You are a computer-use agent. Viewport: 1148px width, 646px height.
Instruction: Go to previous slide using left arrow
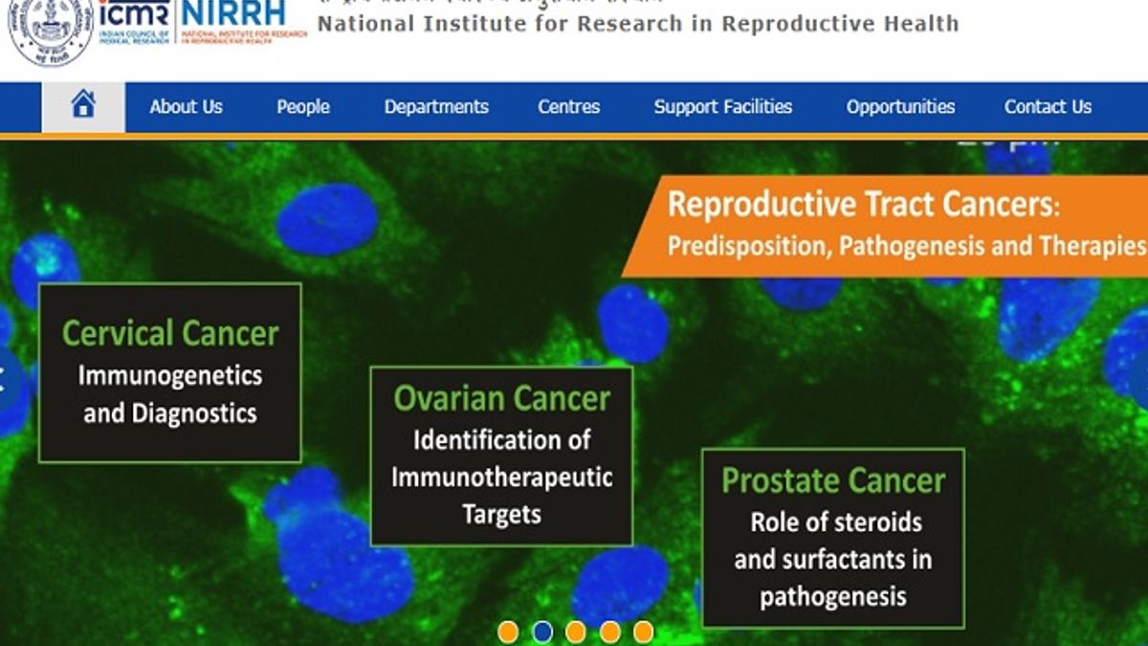point(6,381)
